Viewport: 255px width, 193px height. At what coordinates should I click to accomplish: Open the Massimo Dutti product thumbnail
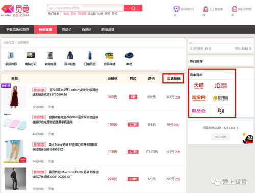[15, 179]
